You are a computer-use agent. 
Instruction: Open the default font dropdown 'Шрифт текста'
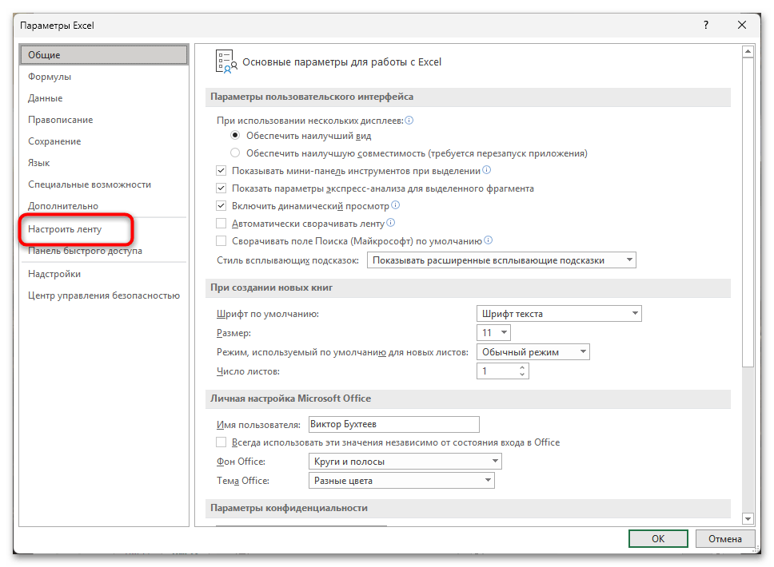coord(634,313)
